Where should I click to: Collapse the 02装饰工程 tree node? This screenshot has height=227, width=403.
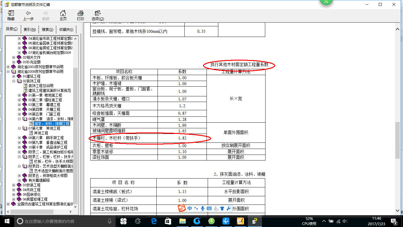(14, 81)
